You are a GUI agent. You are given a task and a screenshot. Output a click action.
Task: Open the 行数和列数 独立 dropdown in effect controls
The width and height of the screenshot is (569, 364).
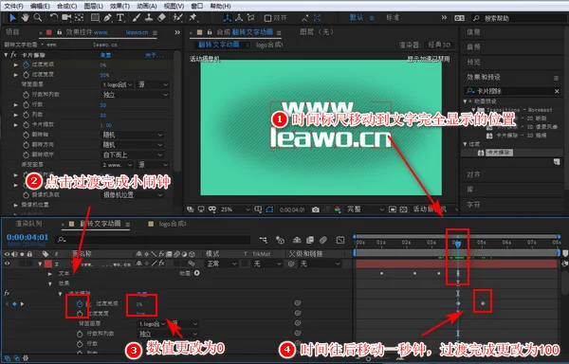[x=135, y=95]
